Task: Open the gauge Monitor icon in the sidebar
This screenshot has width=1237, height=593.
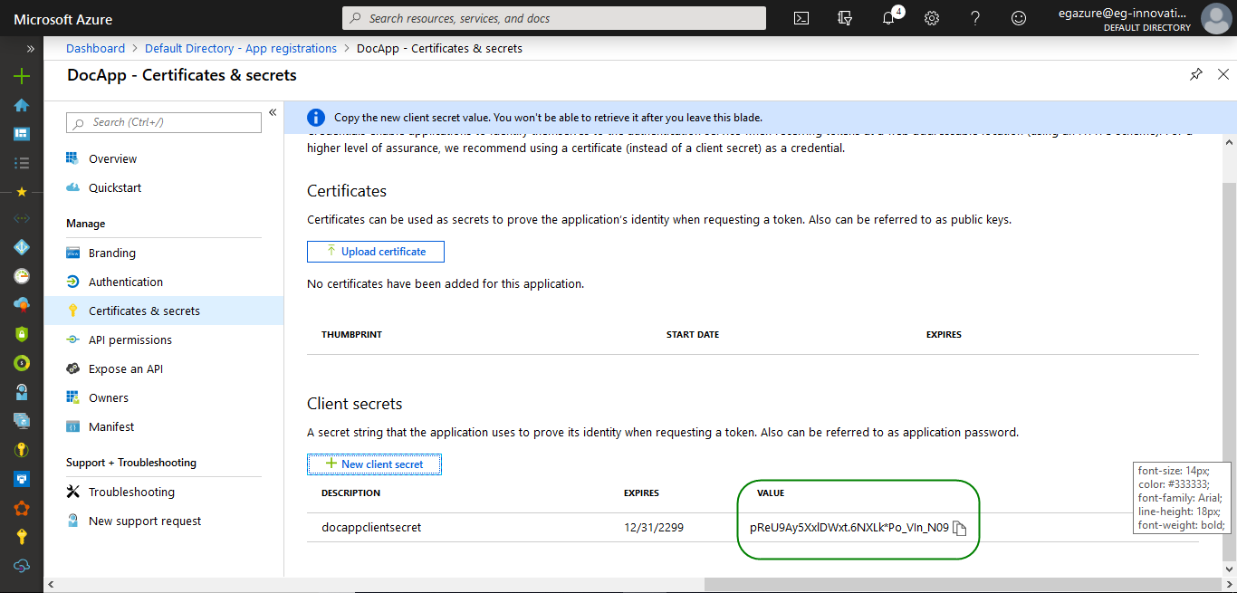Action: coord(22,276)
